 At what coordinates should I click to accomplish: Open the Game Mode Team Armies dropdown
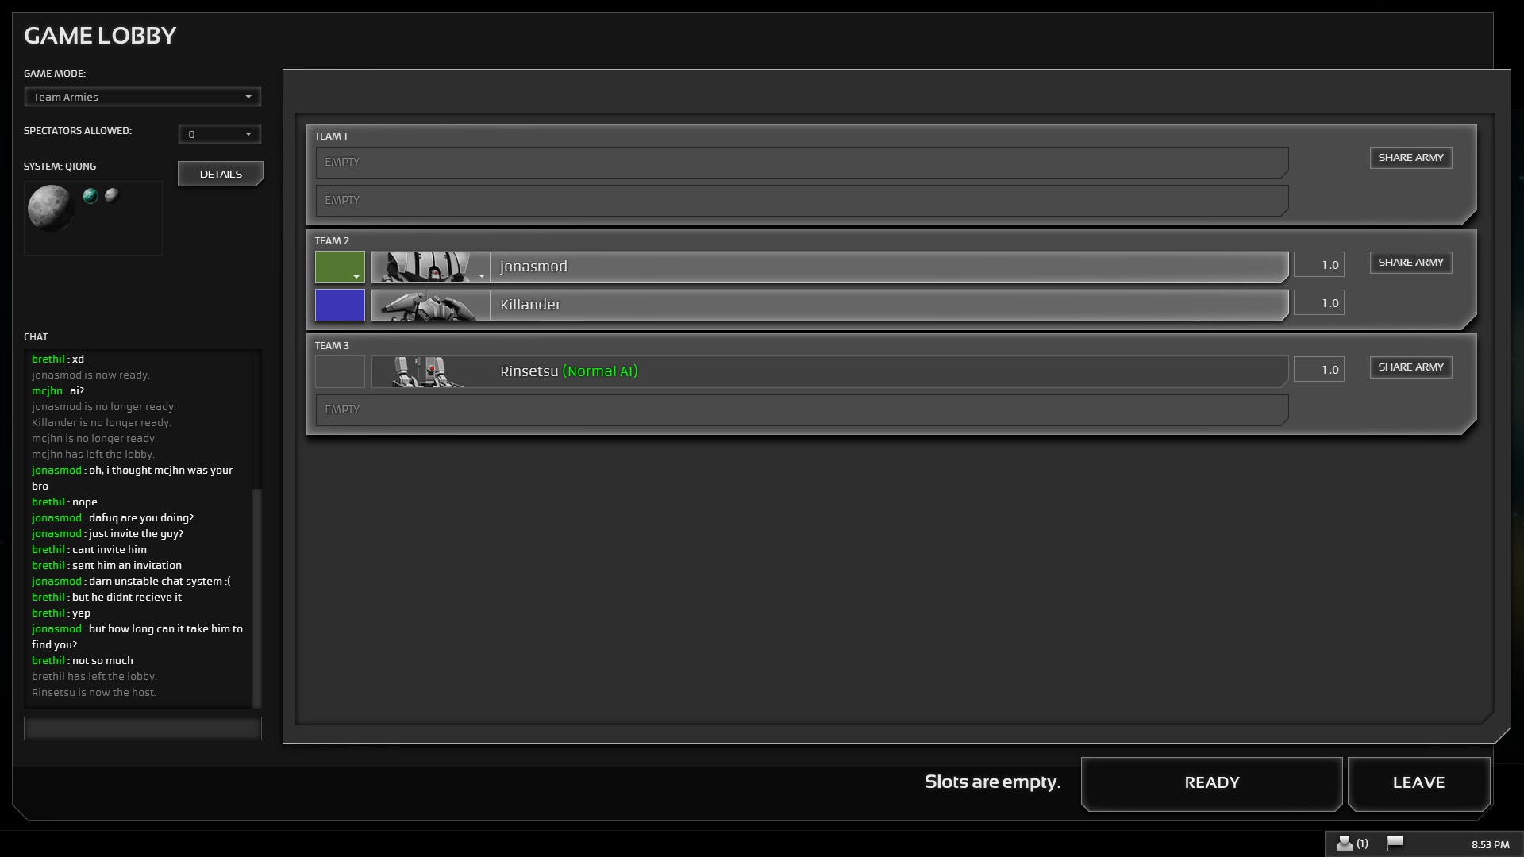(142, 97)
